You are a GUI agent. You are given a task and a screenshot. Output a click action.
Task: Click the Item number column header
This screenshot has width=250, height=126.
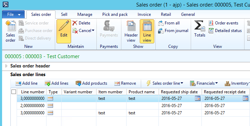click(111, 92)
